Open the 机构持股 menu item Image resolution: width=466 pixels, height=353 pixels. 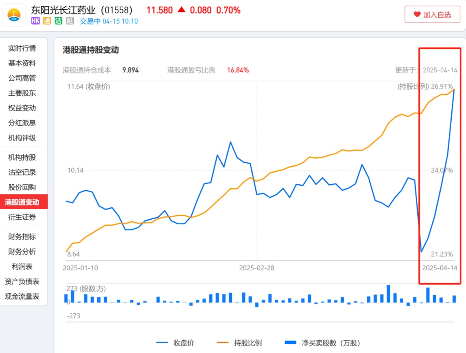pos(22,157)
